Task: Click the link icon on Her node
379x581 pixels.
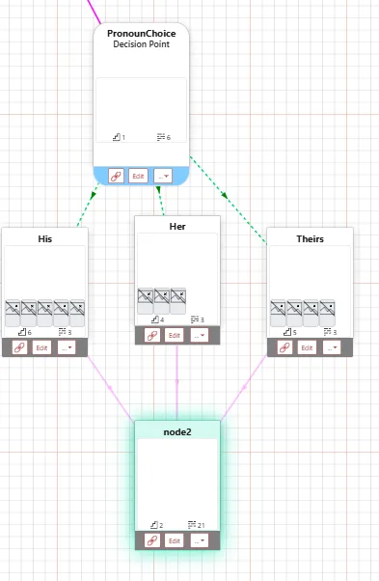Action: click(152, 335)
